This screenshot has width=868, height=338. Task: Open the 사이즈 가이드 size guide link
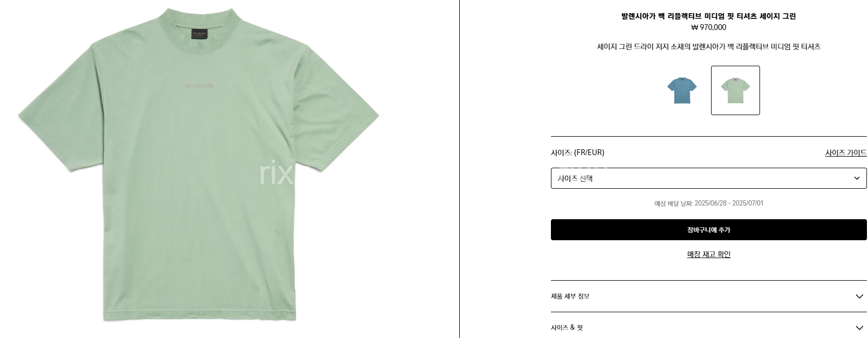coord(846,152)
